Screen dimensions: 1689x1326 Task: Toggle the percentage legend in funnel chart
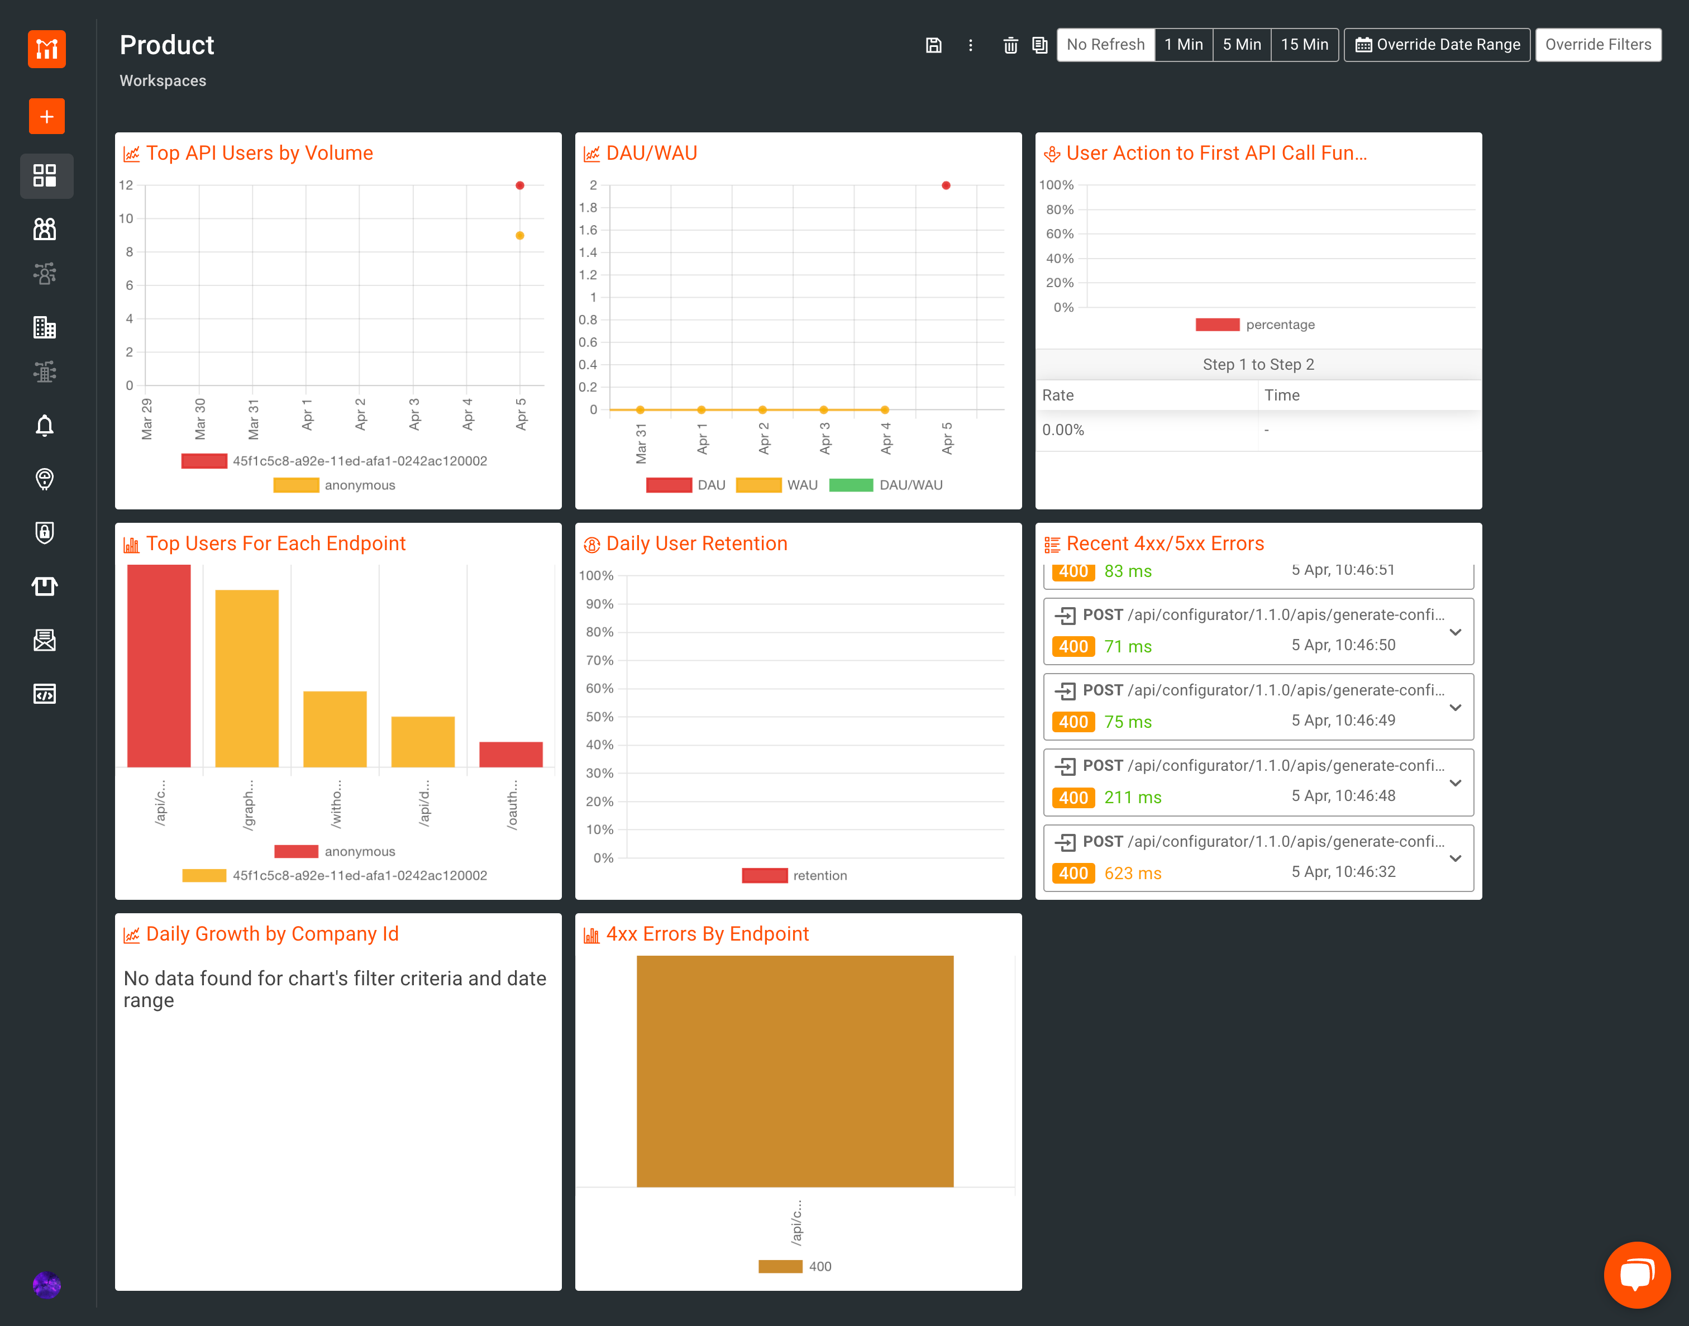[1255, 325]
